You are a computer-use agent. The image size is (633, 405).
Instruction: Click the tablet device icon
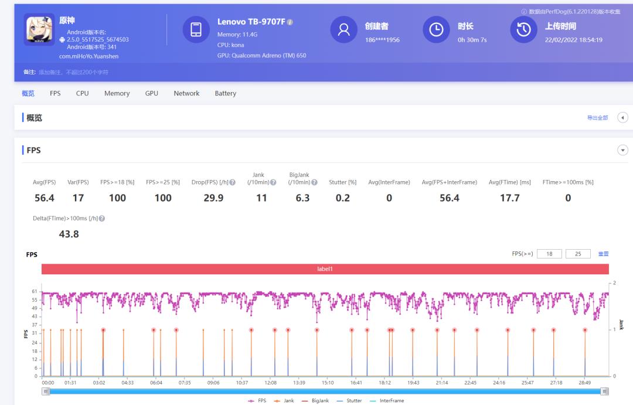196,29
